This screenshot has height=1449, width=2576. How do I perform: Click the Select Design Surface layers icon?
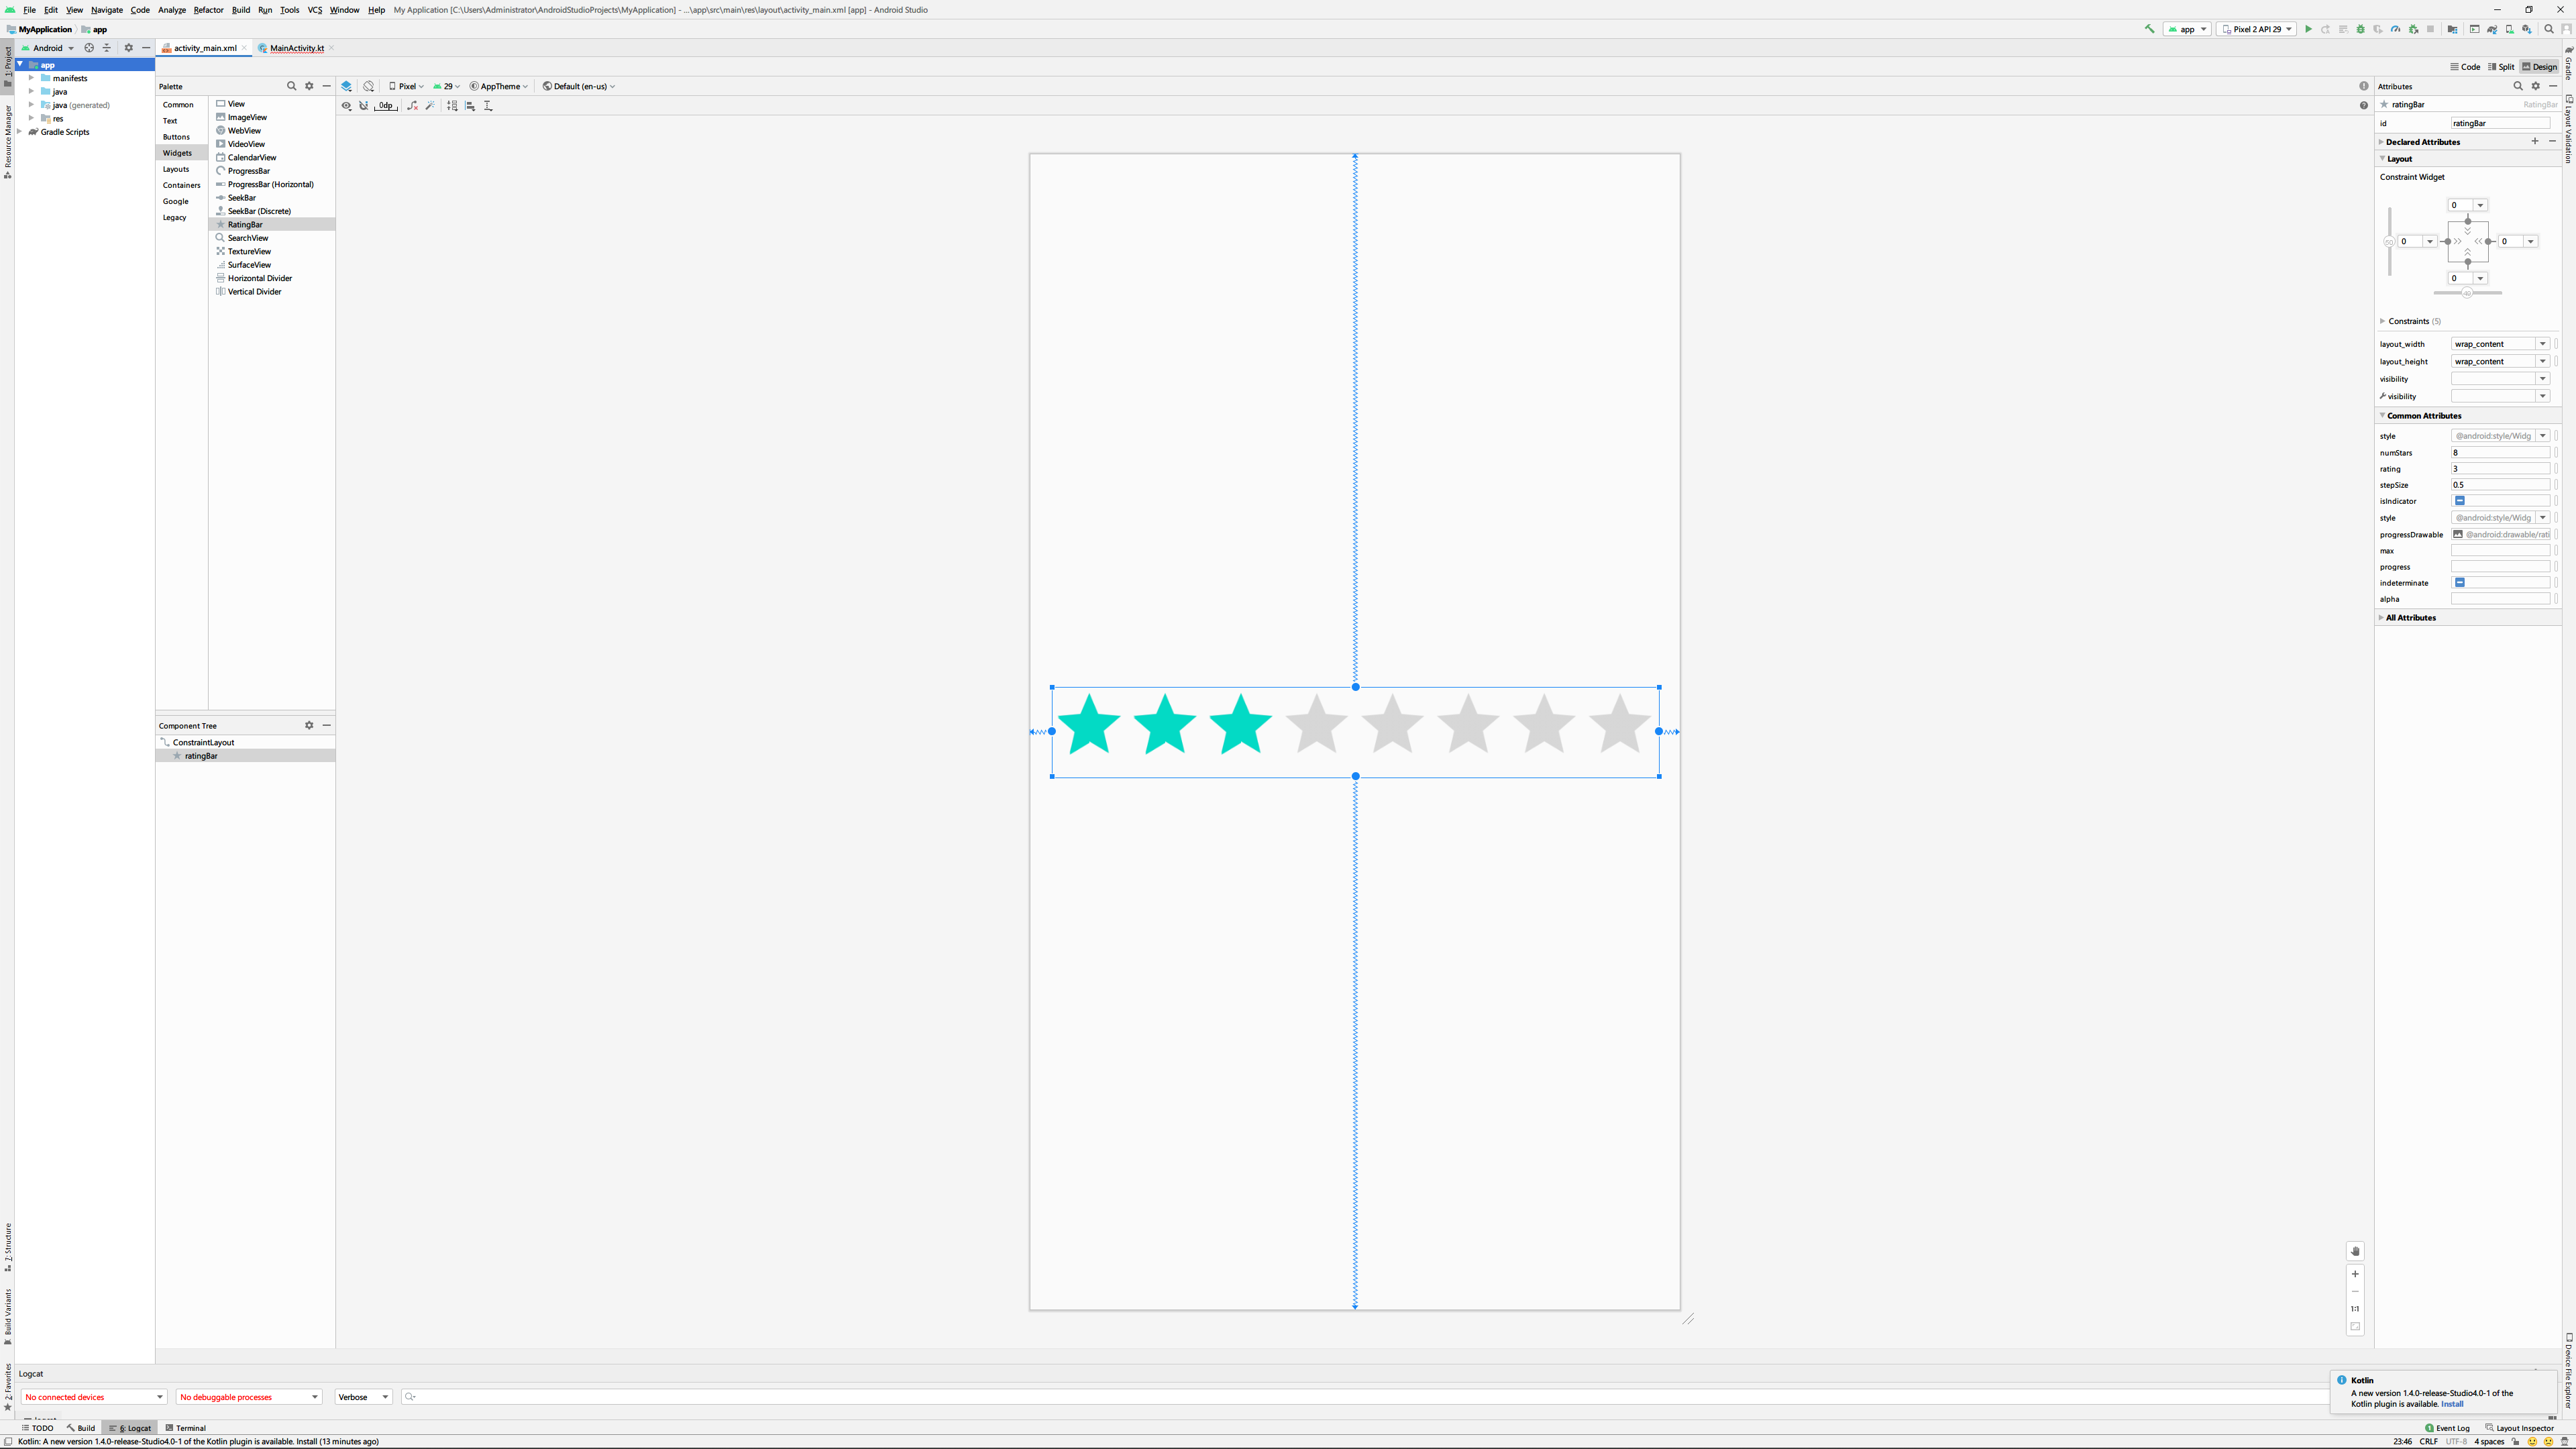click(x=346, y=86)
